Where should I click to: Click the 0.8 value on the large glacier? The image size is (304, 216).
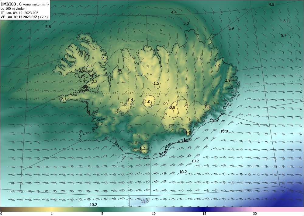172,108
